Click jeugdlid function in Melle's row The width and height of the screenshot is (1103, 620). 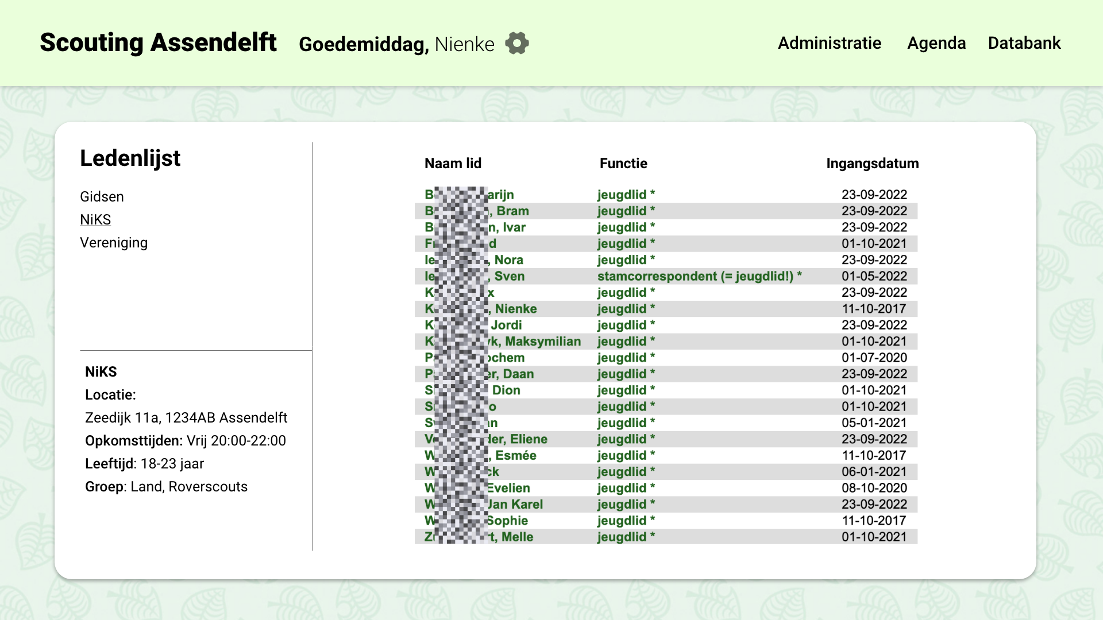(626, 537)
